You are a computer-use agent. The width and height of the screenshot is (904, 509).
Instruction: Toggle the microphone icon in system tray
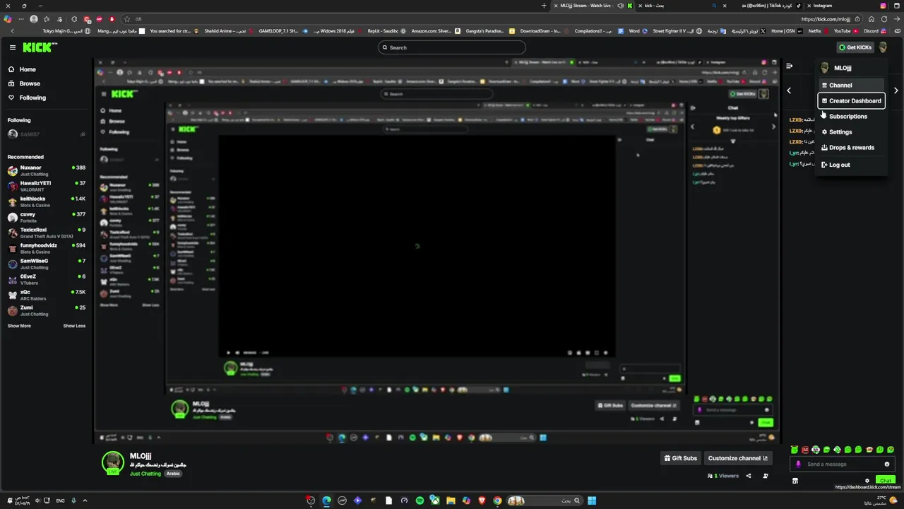73,501
